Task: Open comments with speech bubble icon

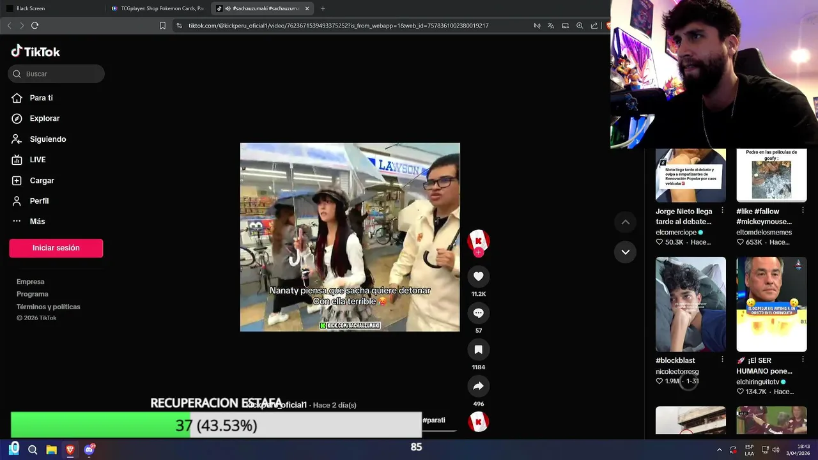Action: coord(478,313)
